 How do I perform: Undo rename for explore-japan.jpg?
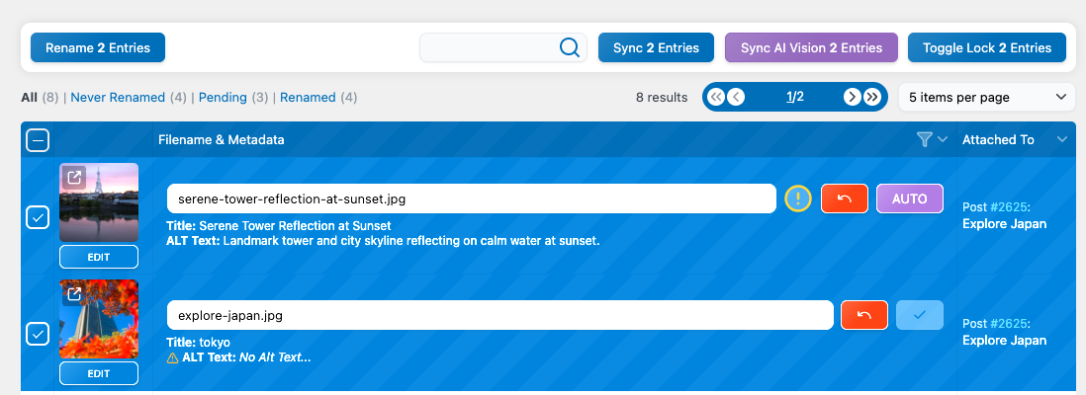click(864, 315)
